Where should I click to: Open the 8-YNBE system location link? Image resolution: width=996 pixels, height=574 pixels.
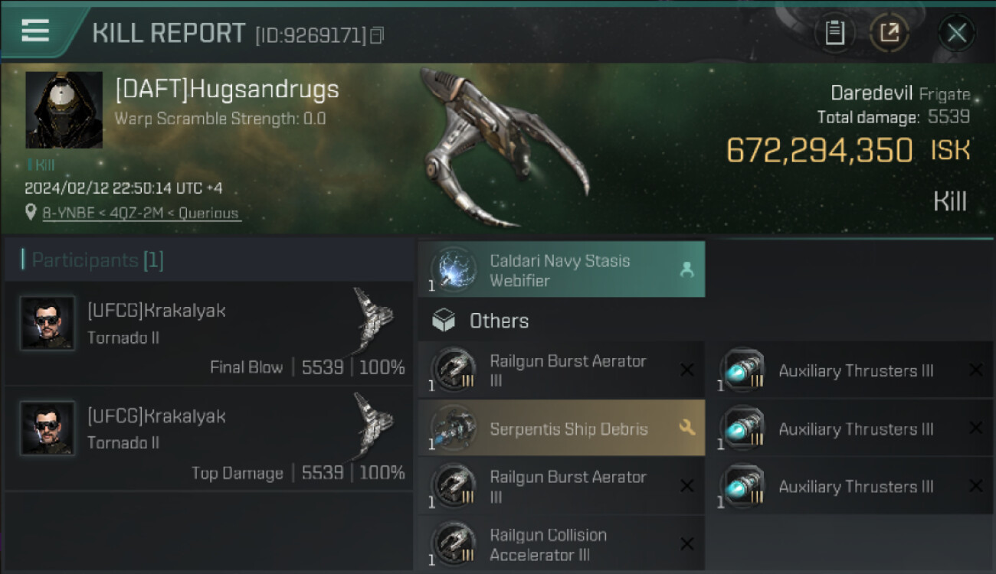coord(140,213)
